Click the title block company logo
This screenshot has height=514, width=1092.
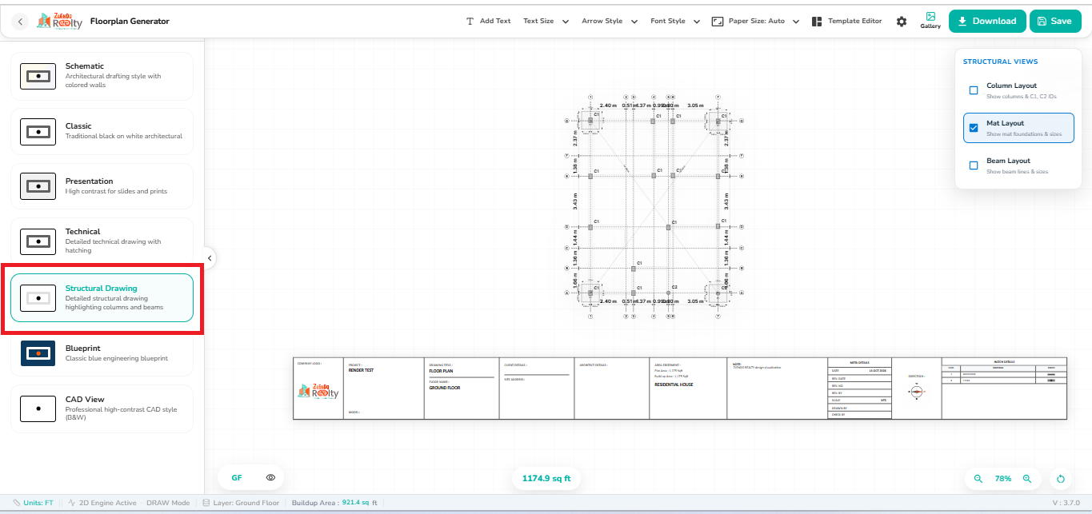click(x=318, y=391)
